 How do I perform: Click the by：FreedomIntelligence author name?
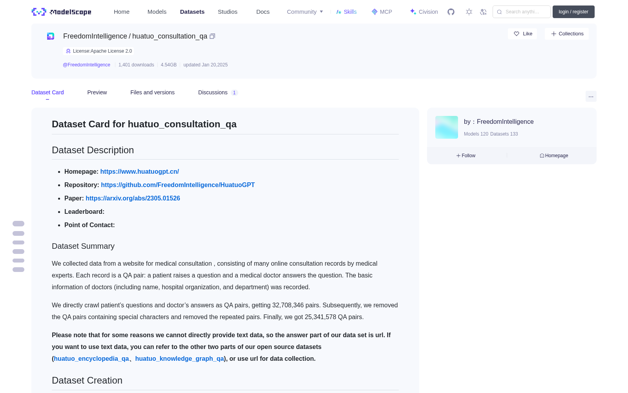click(x=498, y=122)
